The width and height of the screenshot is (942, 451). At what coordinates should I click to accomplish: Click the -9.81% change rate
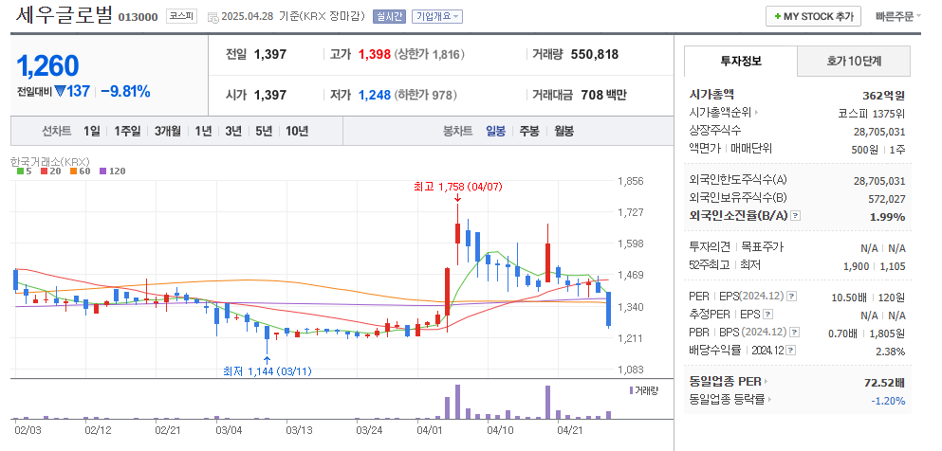pyautogui.click(x=125, y=92)
